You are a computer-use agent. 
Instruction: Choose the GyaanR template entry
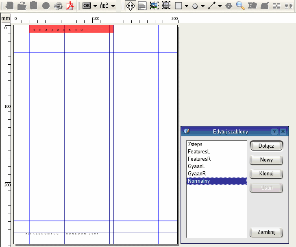(x=197, y=174)
